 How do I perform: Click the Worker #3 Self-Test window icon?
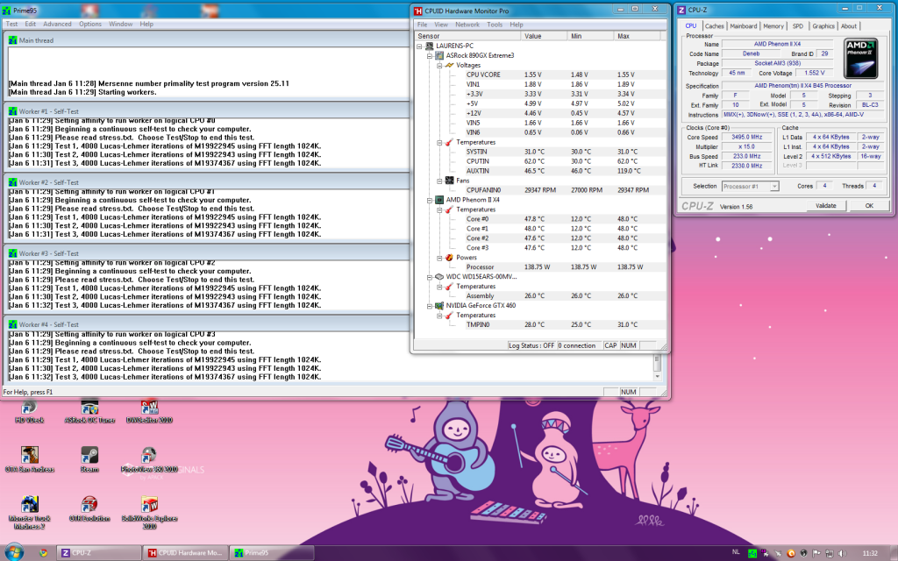[12, 253]
